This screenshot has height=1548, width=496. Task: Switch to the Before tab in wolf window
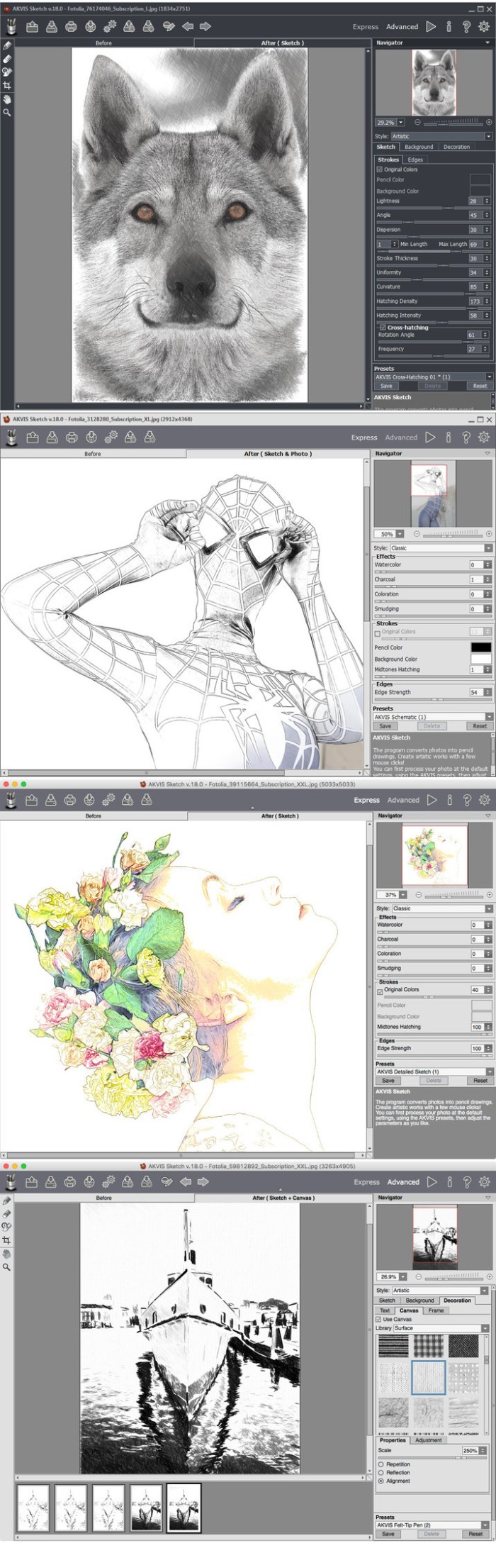point(103,43)
